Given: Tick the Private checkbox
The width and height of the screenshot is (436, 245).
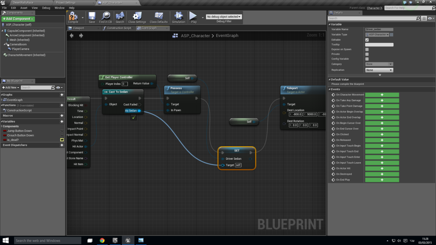Looking at the screenshot, I should click(x=367, y=54).
